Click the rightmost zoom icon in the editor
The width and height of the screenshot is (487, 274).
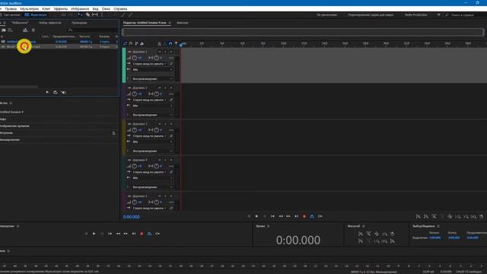482,216
